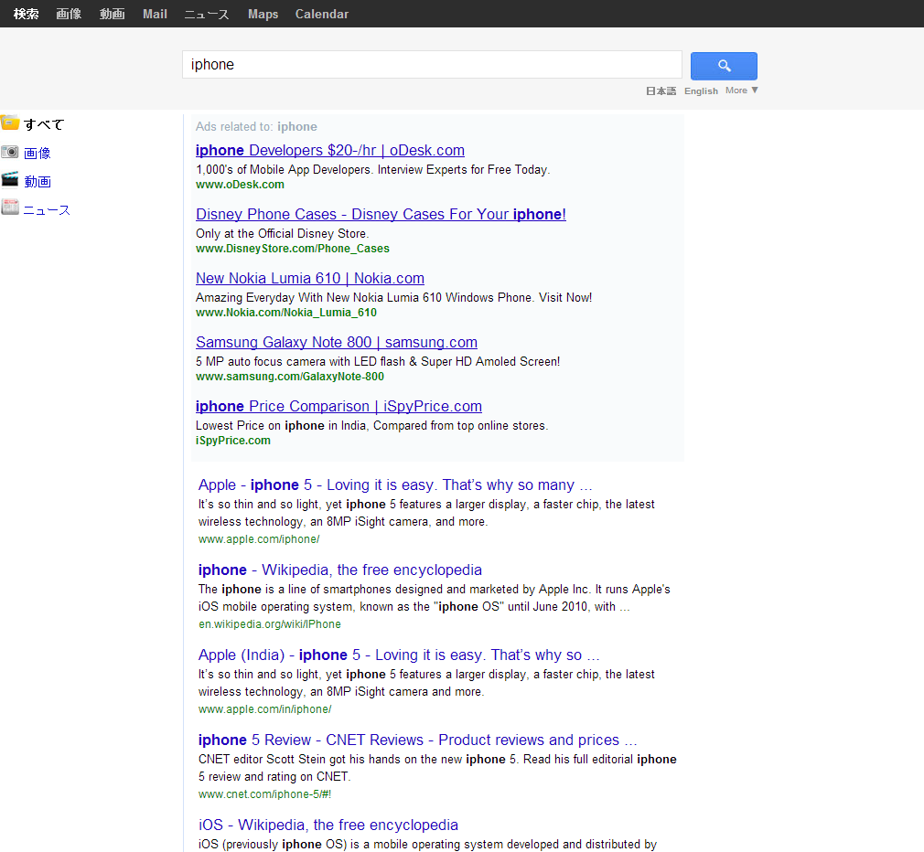Screen dimensions: 924x852
Task: Select 動画 filter in sidebar
Action: 38,181
